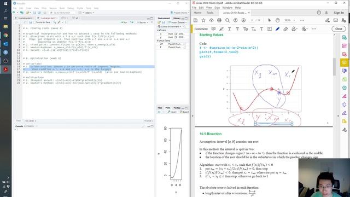Open the Windows Start button
The height and width of the screenshot is (197, 350).
click(x=6, y=3)
